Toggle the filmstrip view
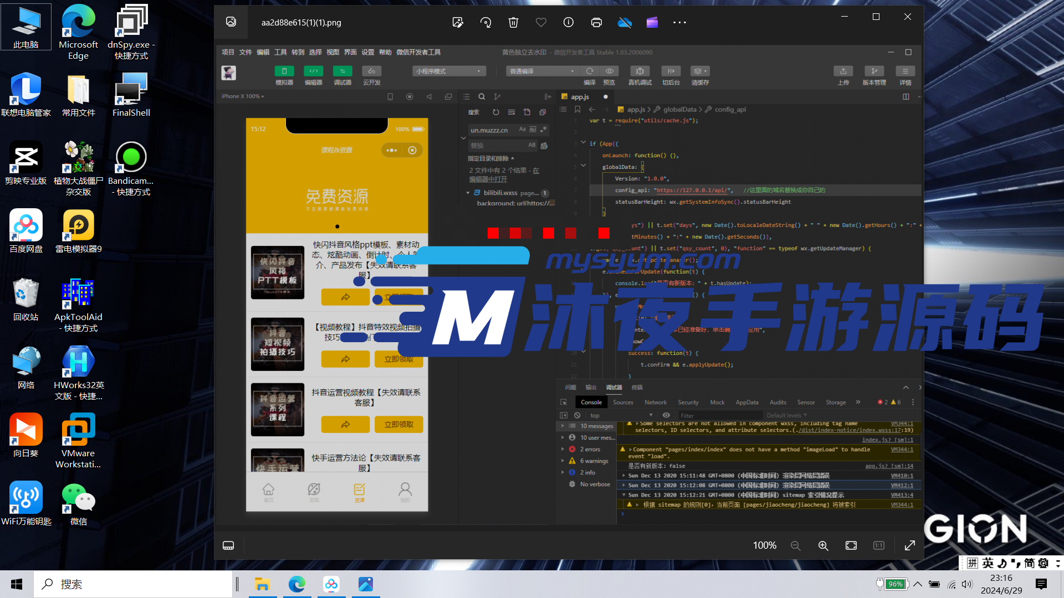The height and width of the screenshot is (598, 1064). coord(228,545)
